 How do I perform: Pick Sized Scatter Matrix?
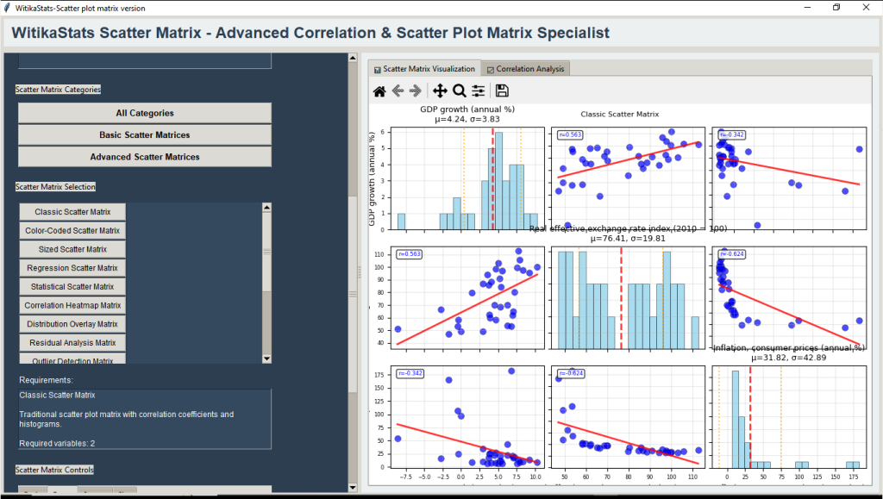72,249
